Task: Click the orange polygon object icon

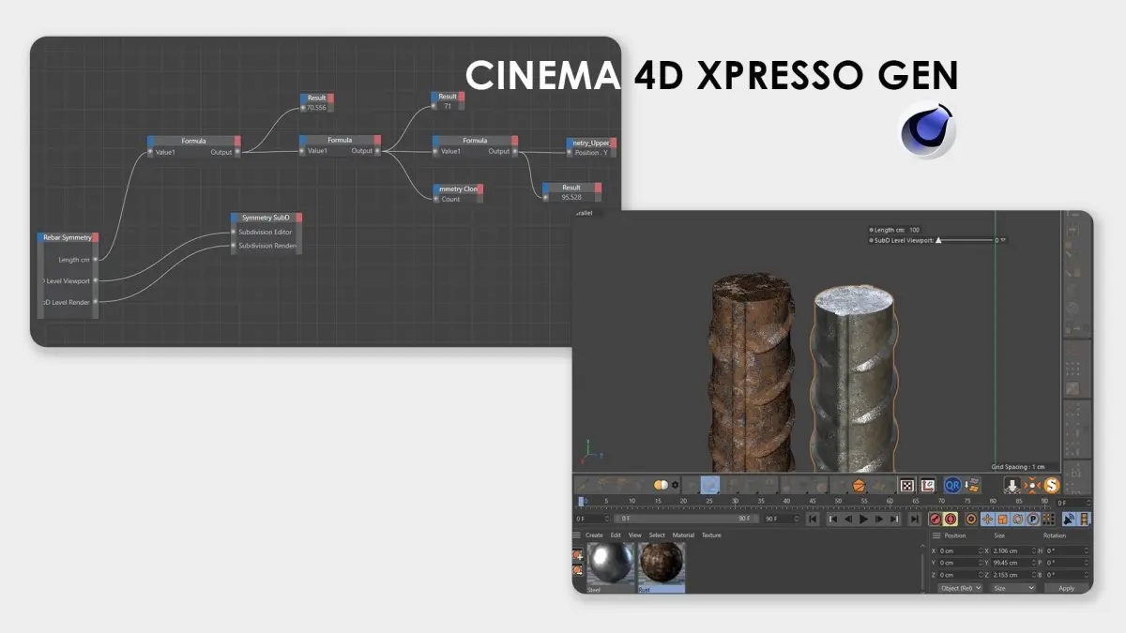Action: point(859,486)
